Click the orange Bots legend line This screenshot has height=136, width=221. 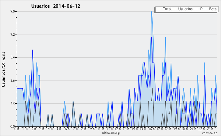click(206, 9)
